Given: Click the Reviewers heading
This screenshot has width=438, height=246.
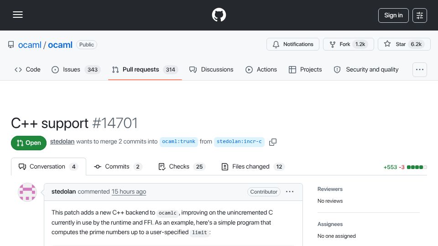Looking at the screenshot, I should pyautogui.click(x=330, y=189).
